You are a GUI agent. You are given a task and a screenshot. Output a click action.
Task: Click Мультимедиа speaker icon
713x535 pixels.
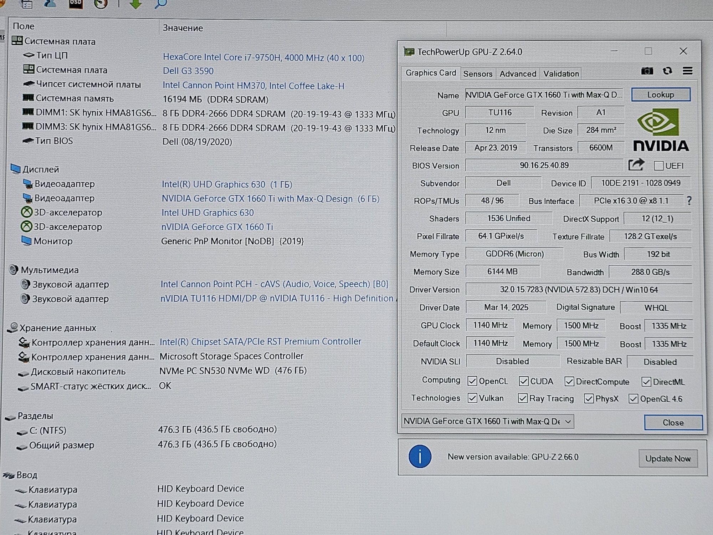click(x=14, y=270)
